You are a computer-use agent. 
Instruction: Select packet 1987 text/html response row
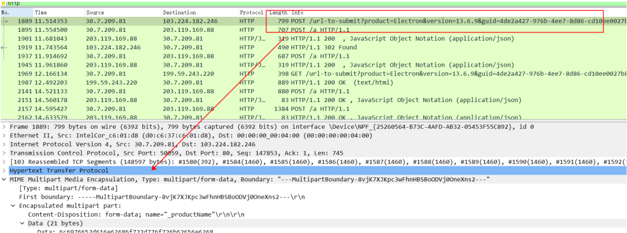[x=313, y=82]
